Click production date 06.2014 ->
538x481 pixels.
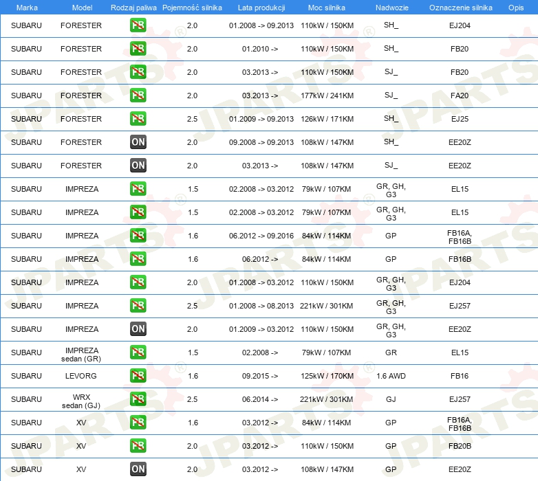260,399
